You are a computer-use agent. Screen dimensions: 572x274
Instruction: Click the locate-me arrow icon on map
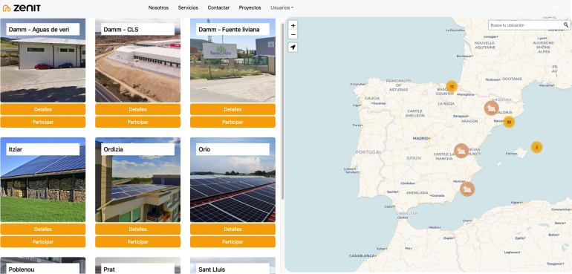click(x=293, y=48)
